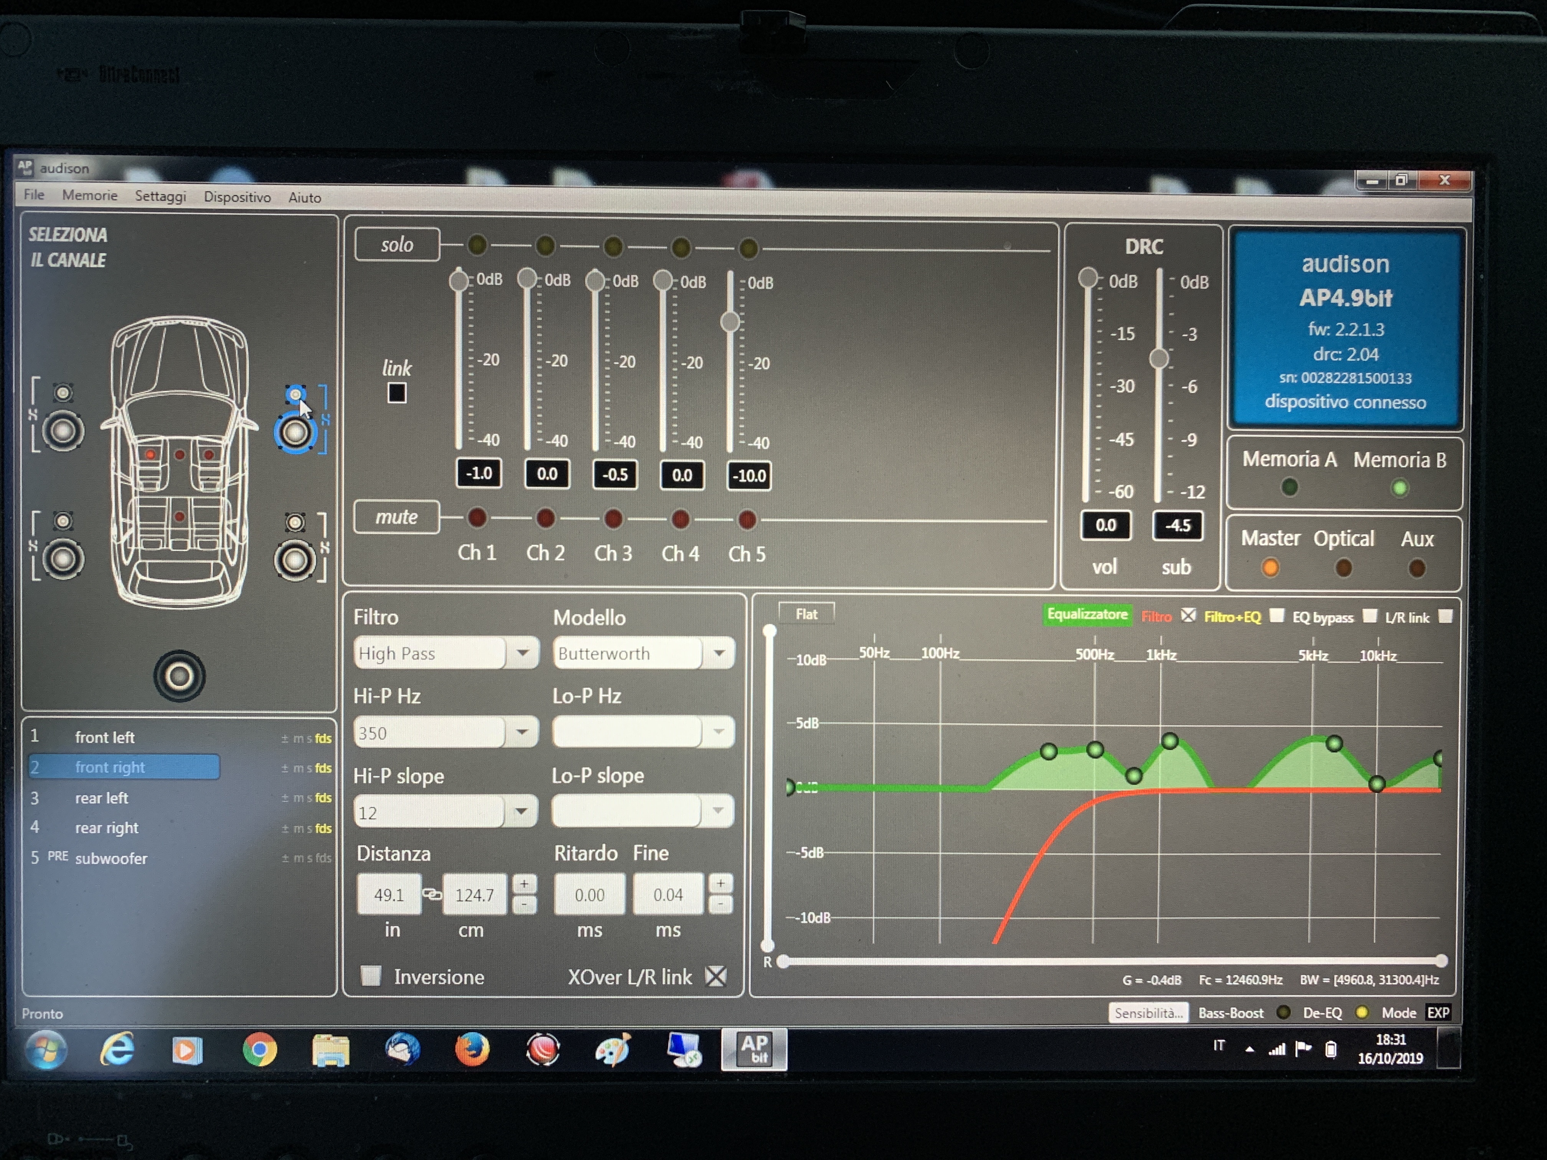
Task: Select the rear right tweeter speaker icon
Action: (x=295, y=522)
